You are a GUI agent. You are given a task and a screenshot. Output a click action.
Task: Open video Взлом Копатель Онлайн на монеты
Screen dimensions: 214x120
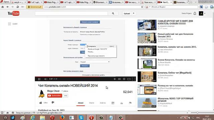(176, 60)
